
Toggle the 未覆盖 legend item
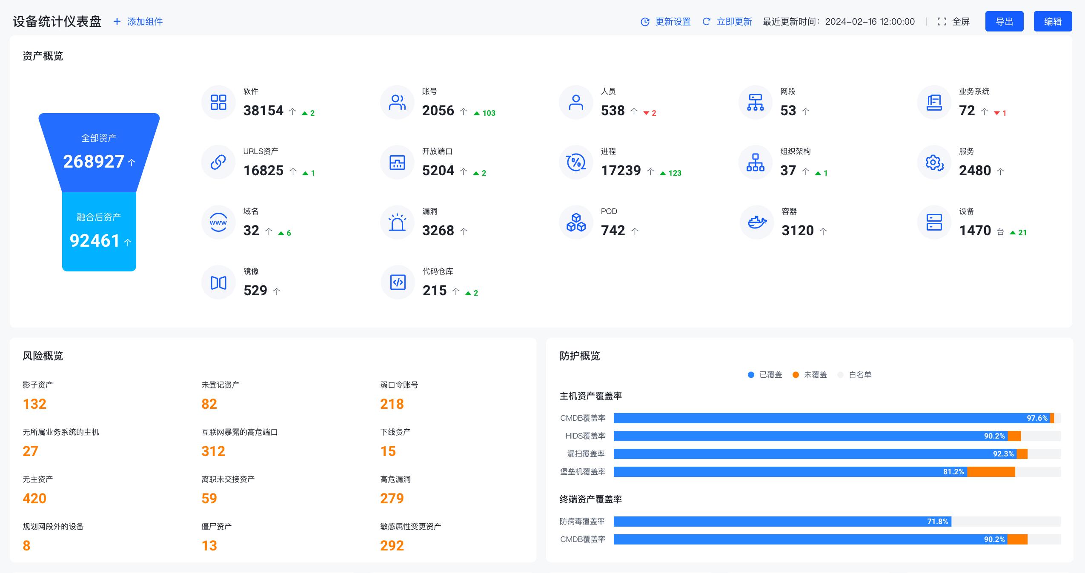[x=810, y=375]
